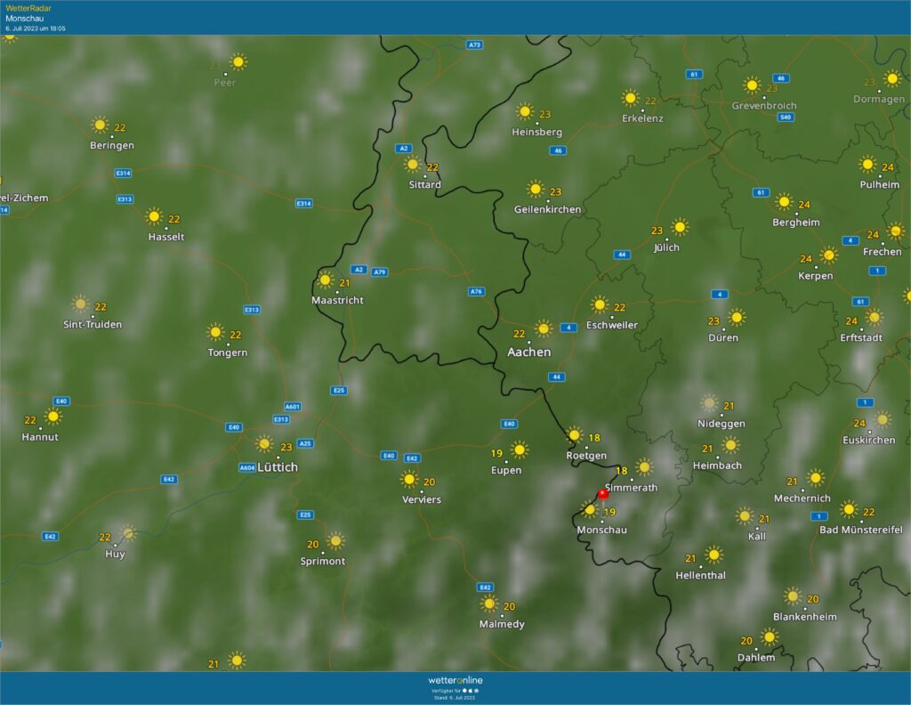Click the temperature 23 beside Lüttich

286,448
